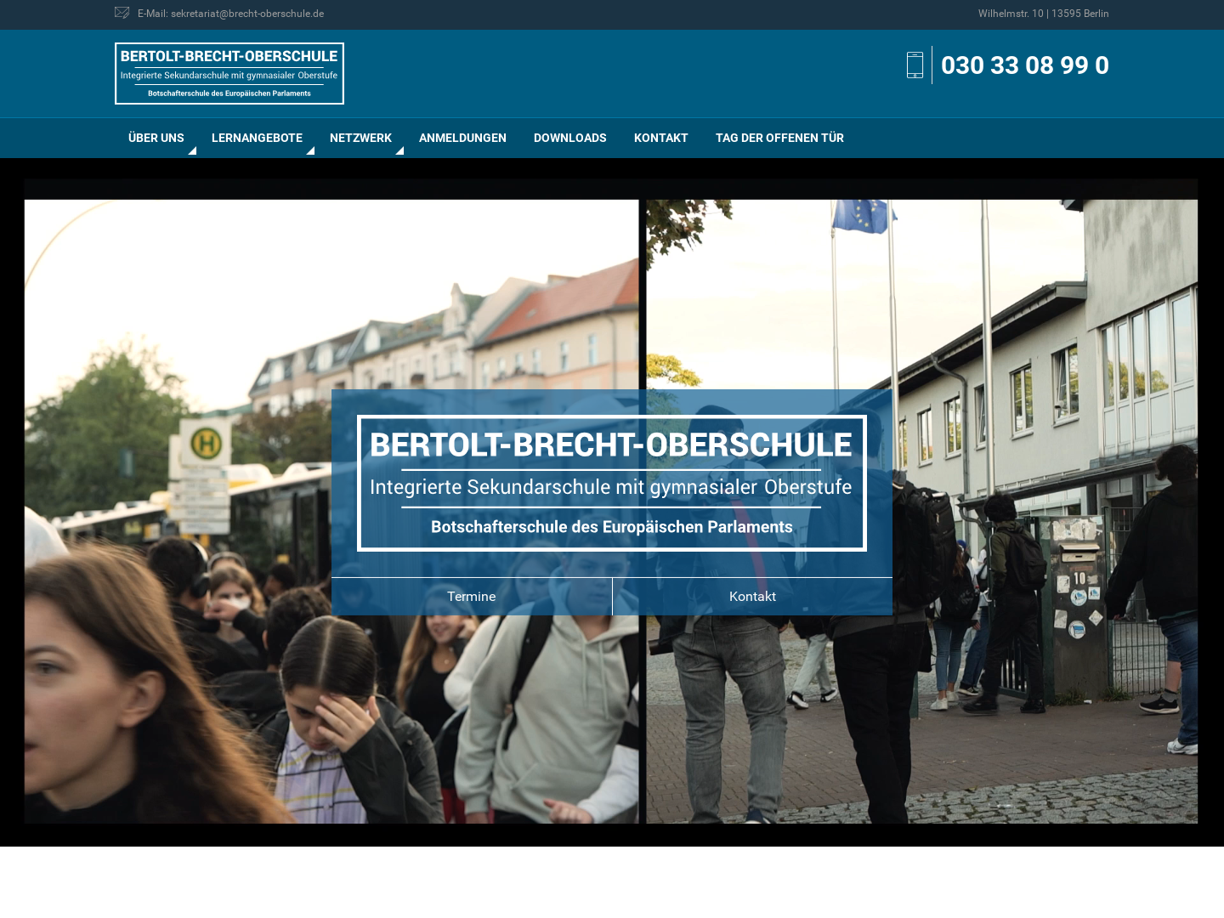Expand the Über uns submenu arrow
The image size is (1224, 918).
pyautogui.click(x=192, y=150)
